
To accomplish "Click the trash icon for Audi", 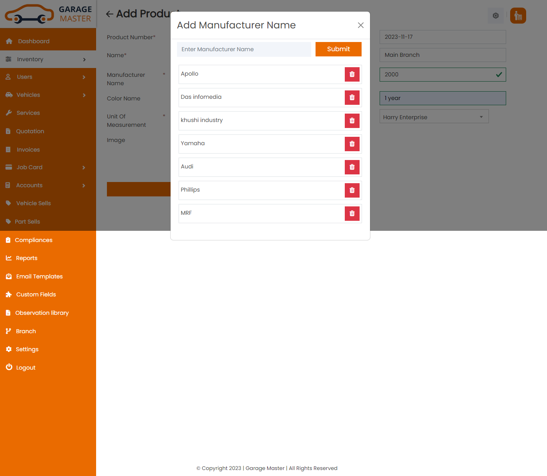I will click(x=352, y=167).
